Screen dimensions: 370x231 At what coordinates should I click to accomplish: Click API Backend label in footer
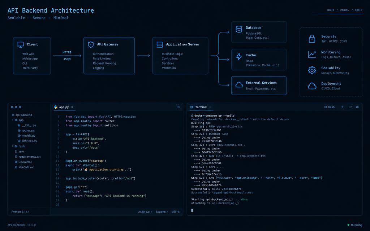[x=16, y=225]
